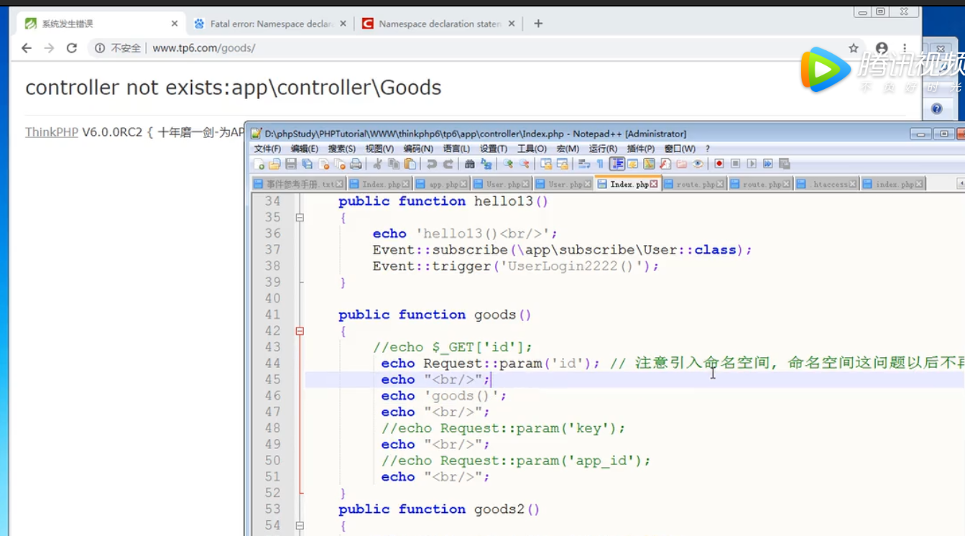Viewport: 965px width, 536px height.
Task: Open 文件(F) menu
Action: [267, 149]
